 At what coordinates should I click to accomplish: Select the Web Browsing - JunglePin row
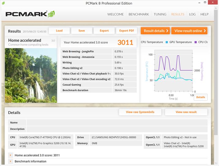(99, 51)
